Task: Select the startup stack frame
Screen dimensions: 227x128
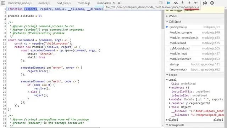Action: pos(194,64)
